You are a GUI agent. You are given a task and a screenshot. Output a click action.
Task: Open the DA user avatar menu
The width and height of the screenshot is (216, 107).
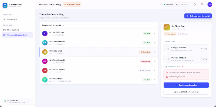(x=210, y=5)
